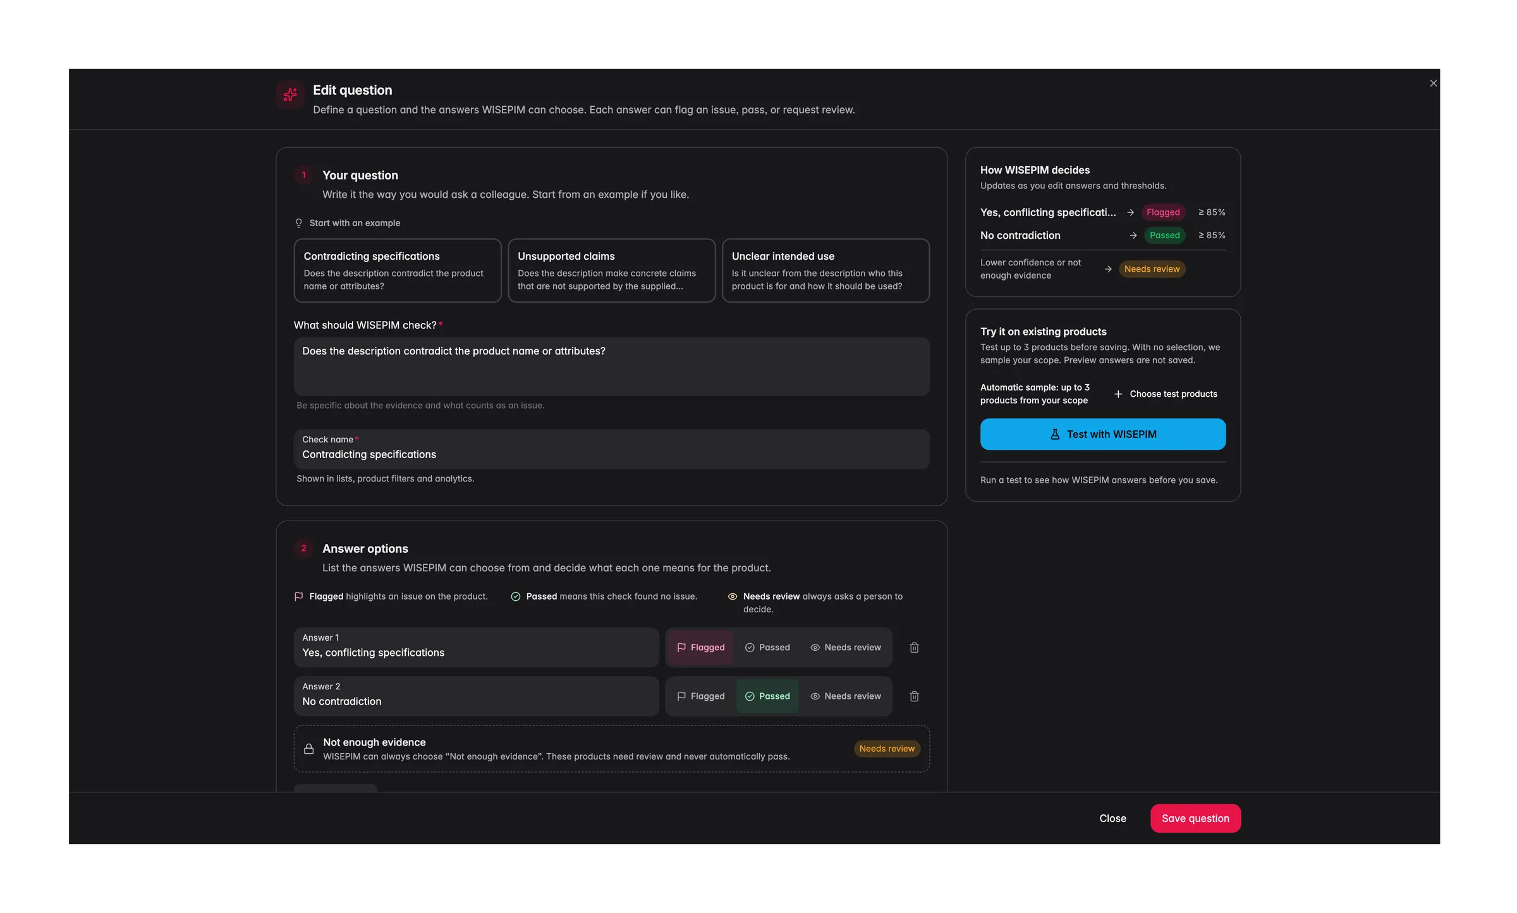1517x913 pixels.
Task: Click the Flagged badge in How WISEPIM decides
Action: [x=1163, y=212]
